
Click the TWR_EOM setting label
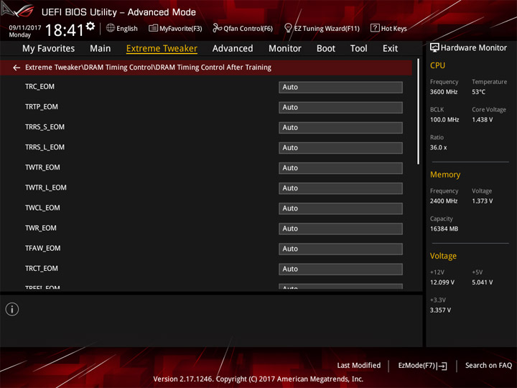click(x=40, y=228)
